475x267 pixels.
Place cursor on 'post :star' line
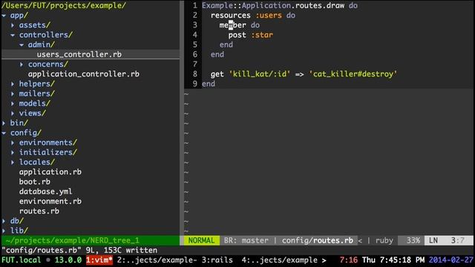(x=251, y=35)
